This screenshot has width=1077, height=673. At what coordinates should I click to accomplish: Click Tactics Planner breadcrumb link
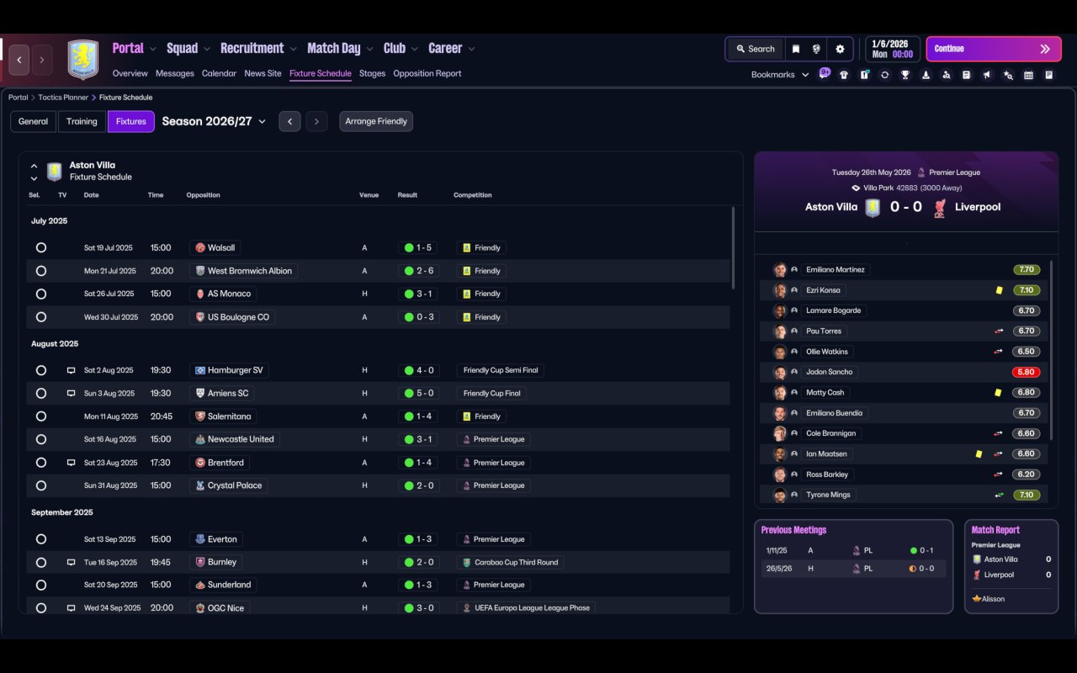64,98
